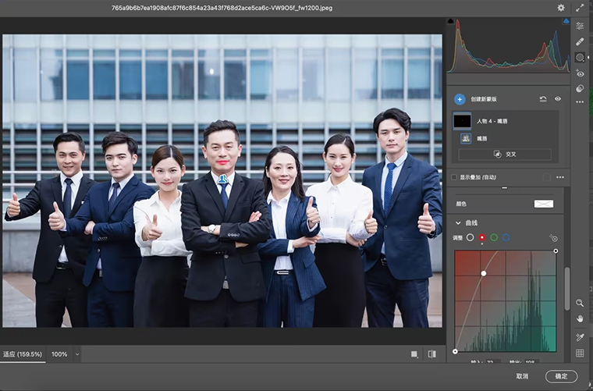Toggle mask visibility eye icon
Screen dimensions: 593x391
pyautogui.click(x=558, y=99)
